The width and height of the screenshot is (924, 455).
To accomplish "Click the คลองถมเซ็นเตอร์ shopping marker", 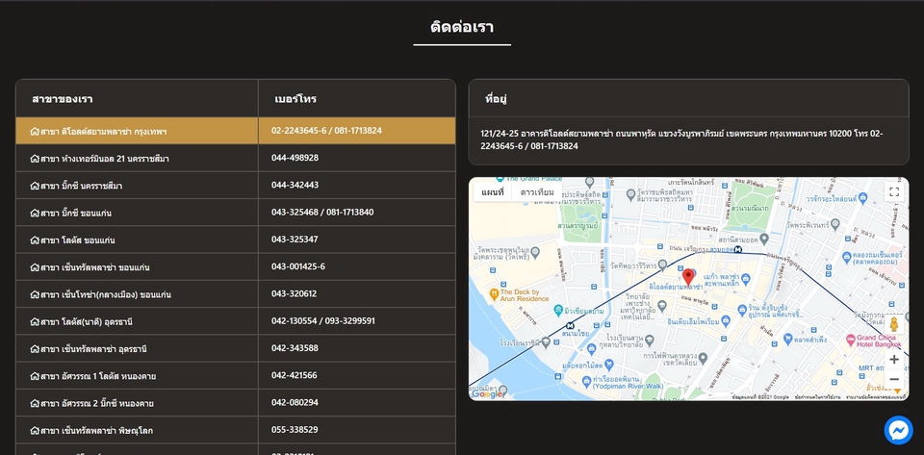I will [x=846, y=257].
